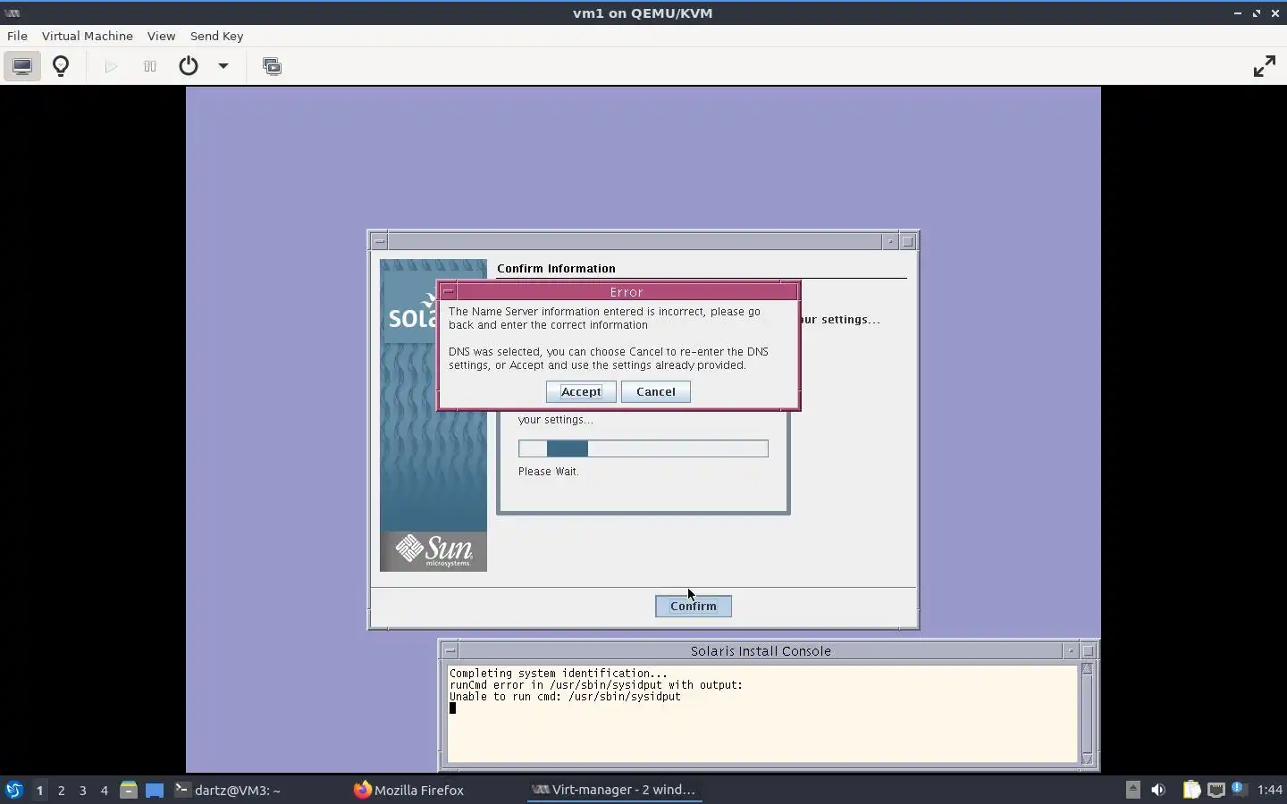Switch to workspace 4
This screenshot has height=804, width=1287.
pyautogui.click(x=104, y=790)
